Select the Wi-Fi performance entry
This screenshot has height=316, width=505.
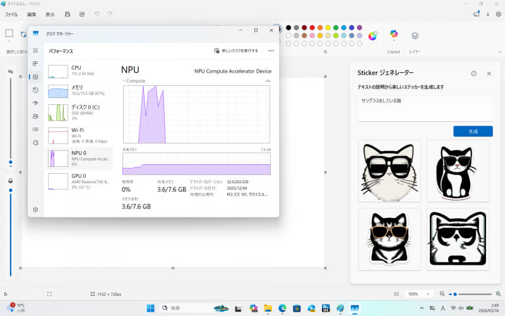click(x=80, y=135)
